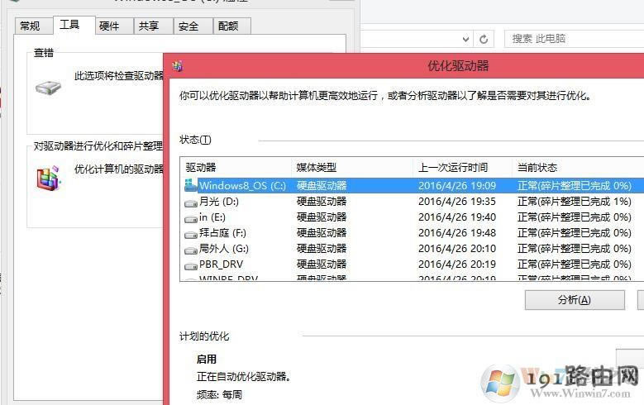This screenshot has height=405, width=644.
Task: Open the Explorer address bar dropdown arrow
Action: (465, 39)
